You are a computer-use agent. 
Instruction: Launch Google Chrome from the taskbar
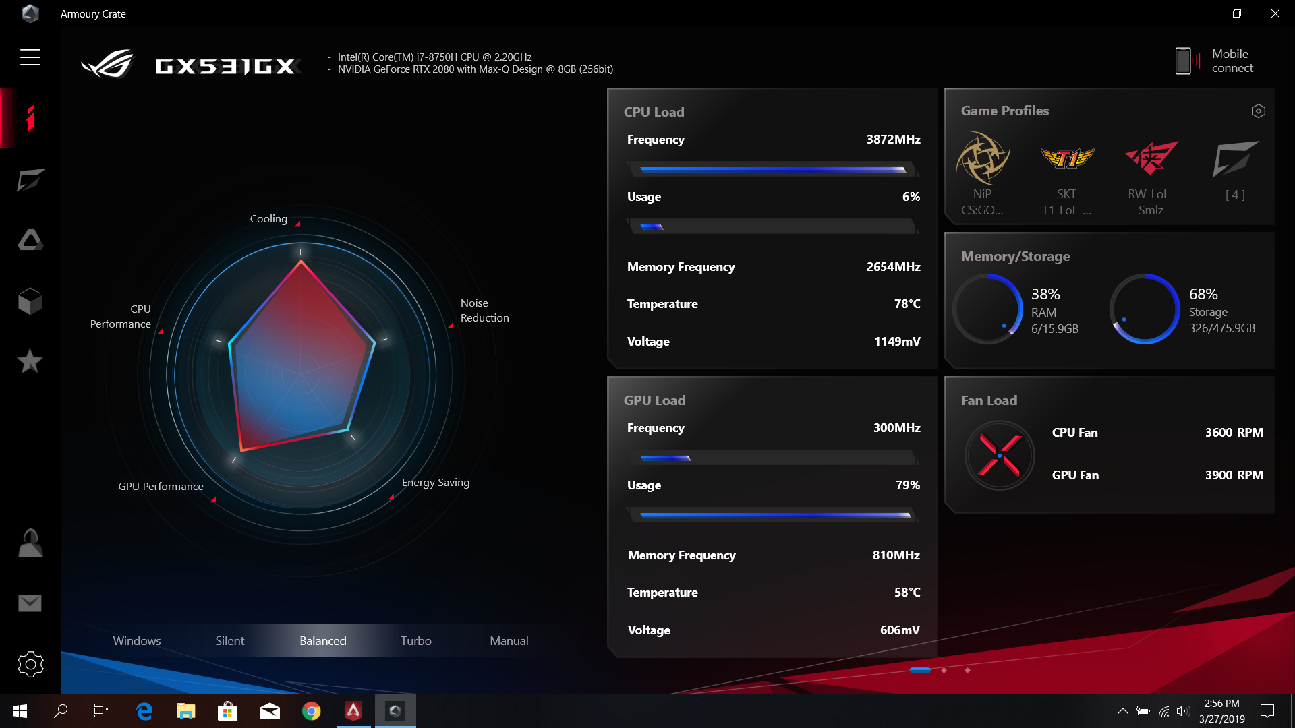[311, 711]
